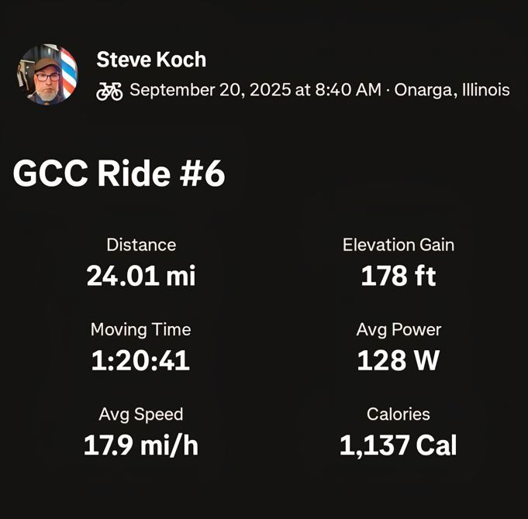Image resolution: width=528 pixels, height=519 pixels.
Task: Click the 1,137 Cal calories value
Action: pos(399,445)
